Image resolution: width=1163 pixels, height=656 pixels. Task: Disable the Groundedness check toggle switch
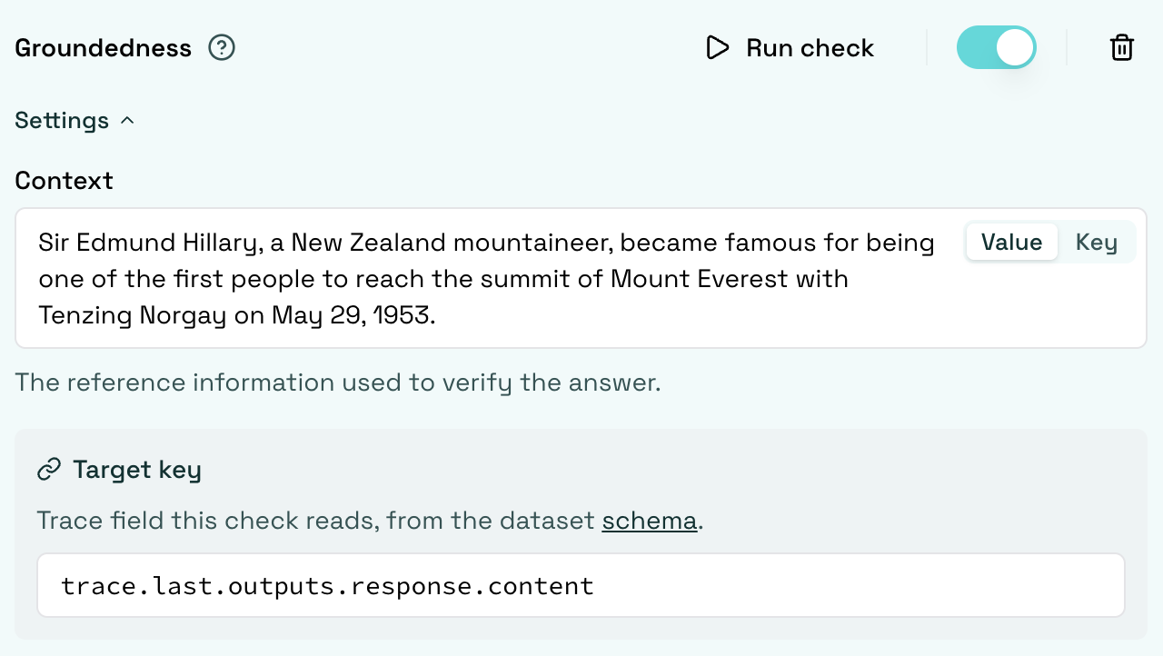point(997,47)
